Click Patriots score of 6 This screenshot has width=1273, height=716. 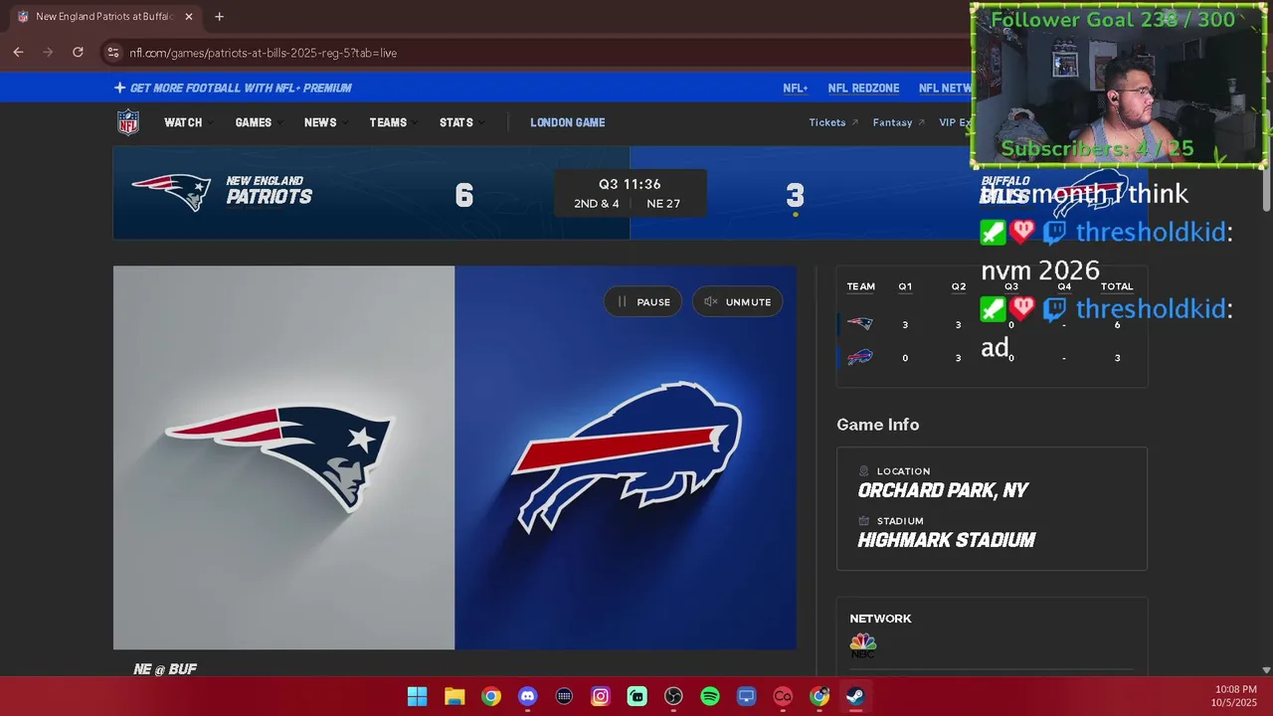[x=464, y=196]
